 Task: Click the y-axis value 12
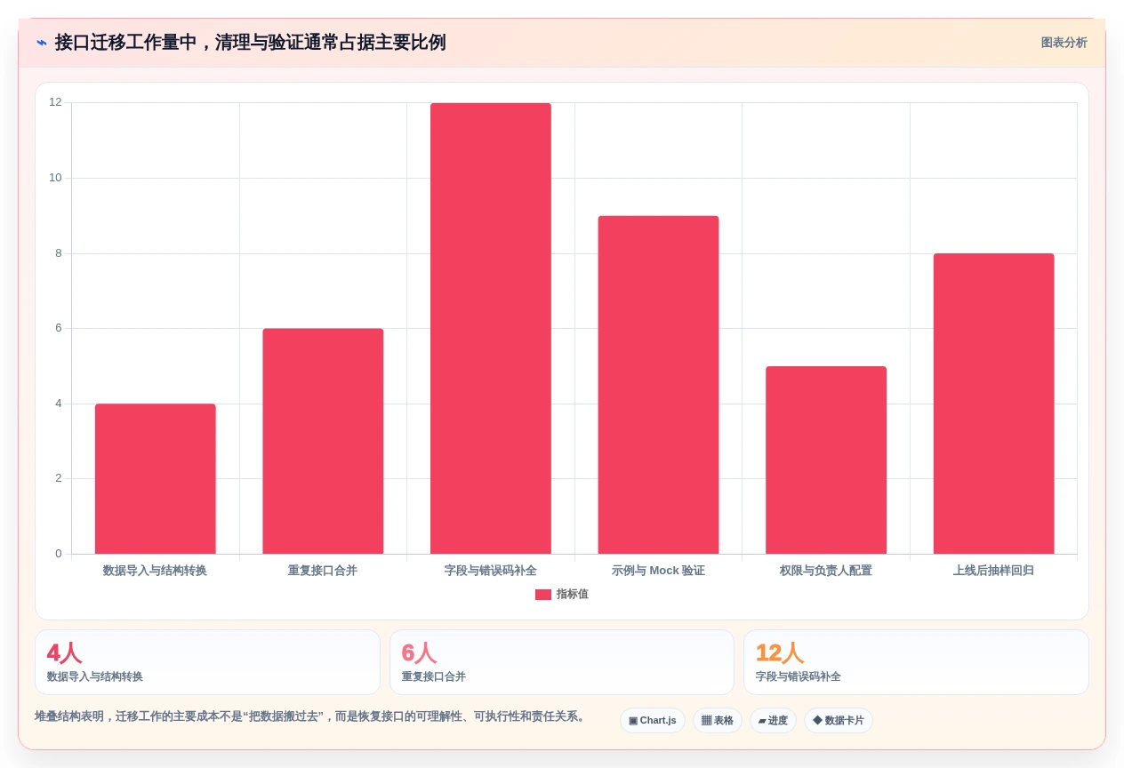[x=55, y=102]
